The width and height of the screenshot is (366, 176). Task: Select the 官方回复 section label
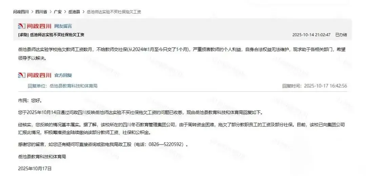click(63, 75)
